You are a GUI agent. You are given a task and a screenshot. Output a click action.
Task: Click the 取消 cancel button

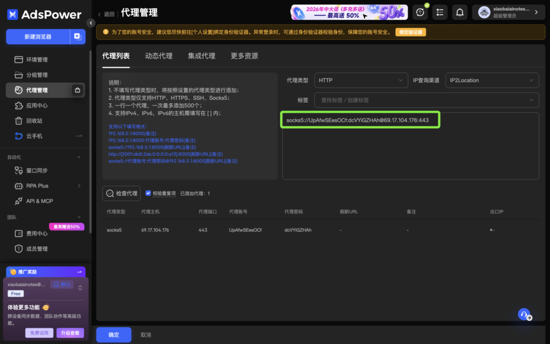[x=146, y=335]
